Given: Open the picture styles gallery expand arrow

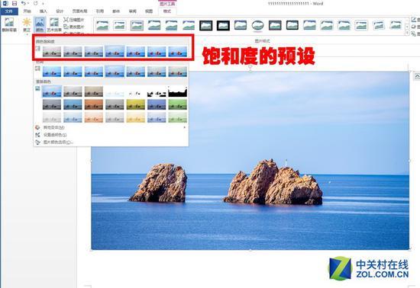Looking at the screenshot, I should (408, 33).
